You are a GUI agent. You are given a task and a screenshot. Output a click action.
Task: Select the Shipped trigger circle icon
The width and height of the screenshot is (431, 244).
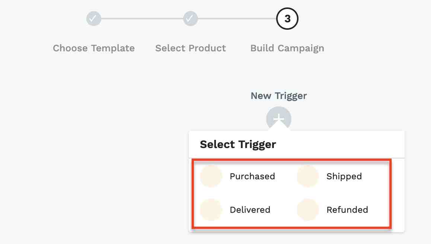click(308, 176)
